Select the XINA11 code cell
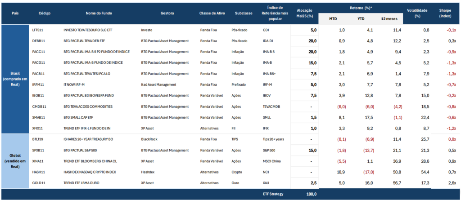Screen dimensions: 461x200 (x=39, y=161)
